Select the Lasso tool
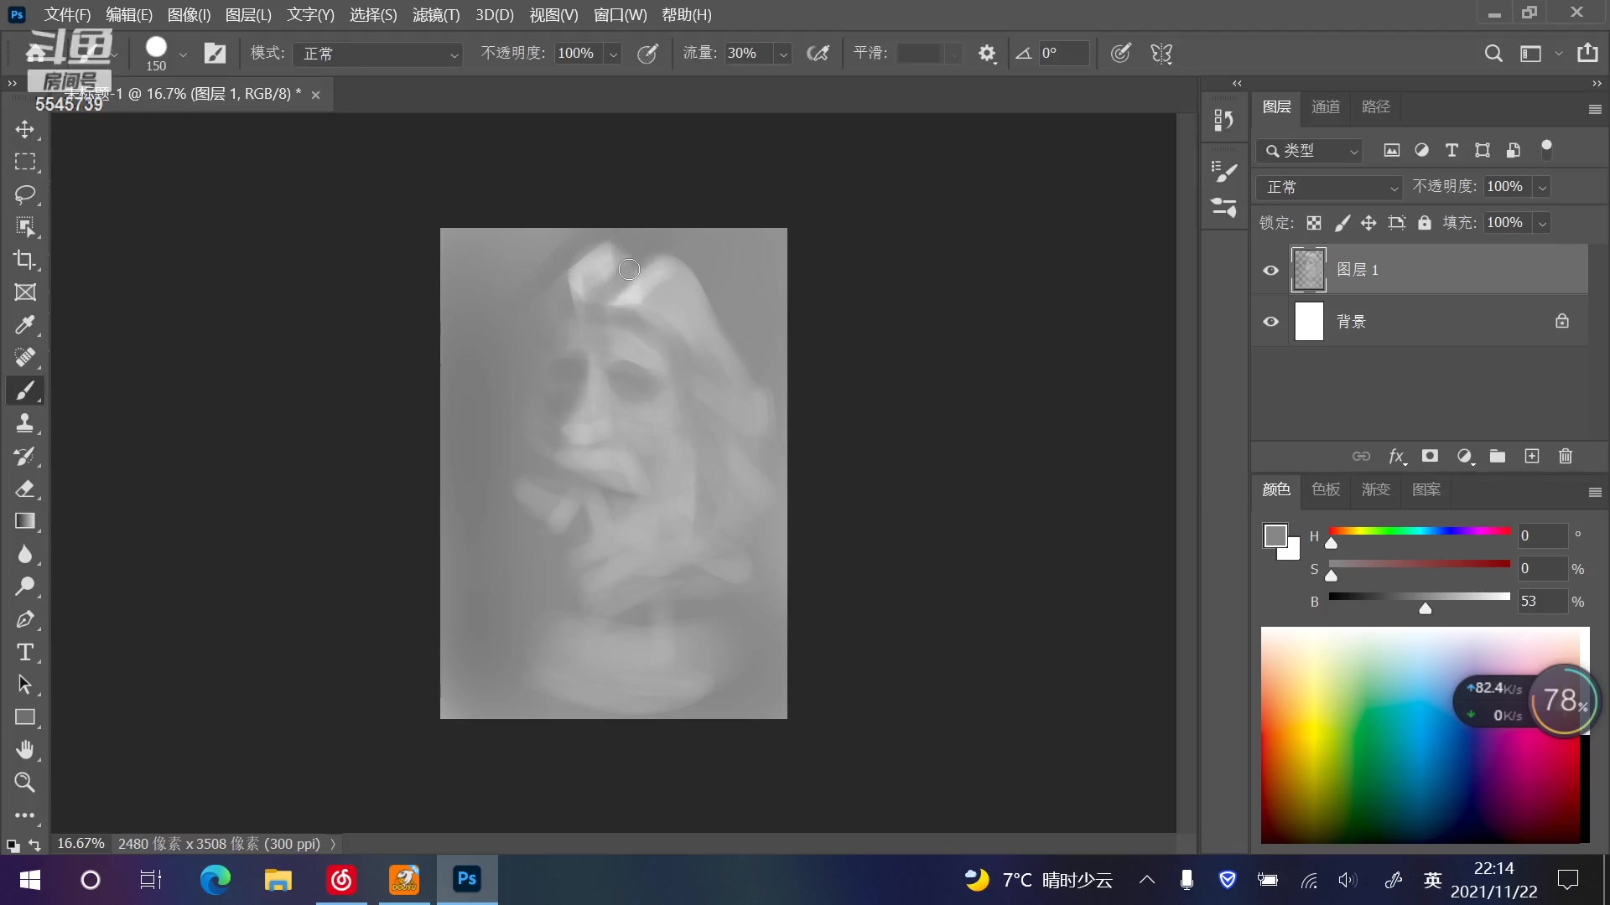Screen dimensions: 1610x905 (25, 194)
